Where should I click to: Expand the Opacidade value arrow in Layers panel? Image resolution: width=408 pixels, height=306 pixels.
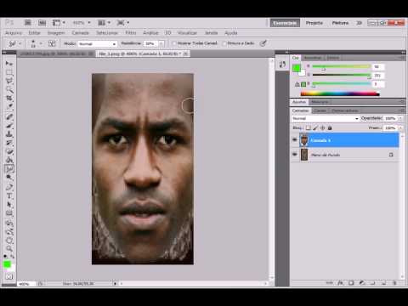pyautogui.click(x=400, y=118)
